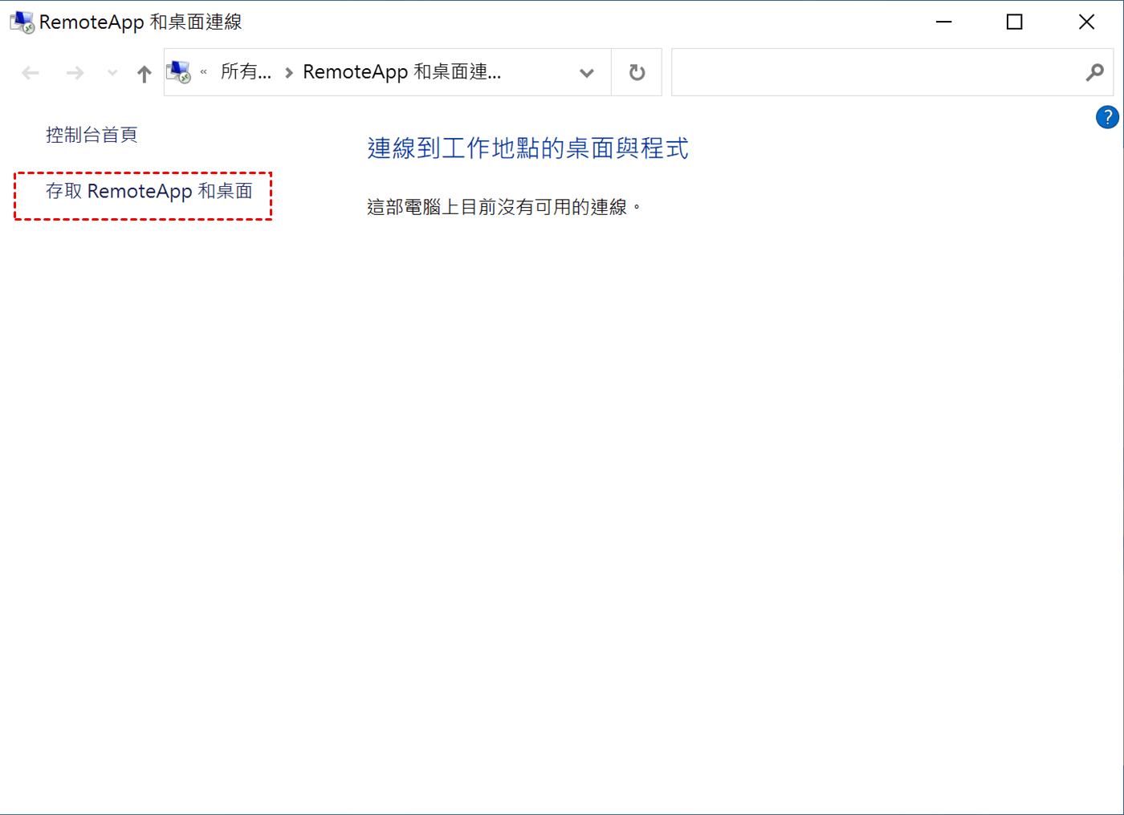Open Help with the blue question icon
The image size is (1124, 815).
pos(1107,118)
